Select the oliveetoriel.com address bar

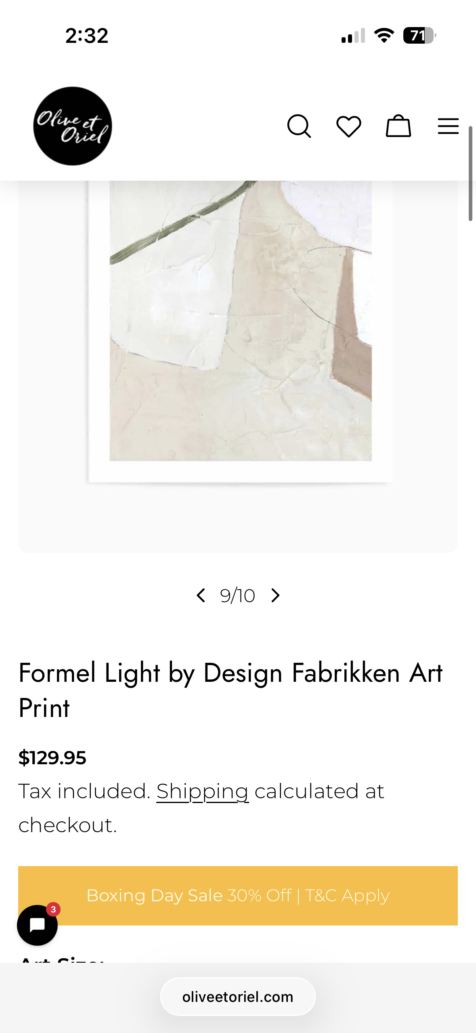pyautogui.click(x=238, y=997)
